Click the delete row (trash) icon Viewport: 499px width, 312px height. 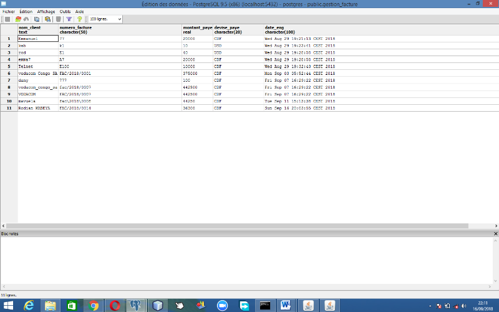click(58, 19)
